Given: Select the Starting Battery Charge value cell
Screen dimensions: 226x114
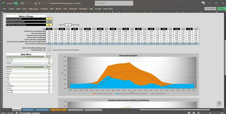Looking at the screenshot, I should click(49, 22).
